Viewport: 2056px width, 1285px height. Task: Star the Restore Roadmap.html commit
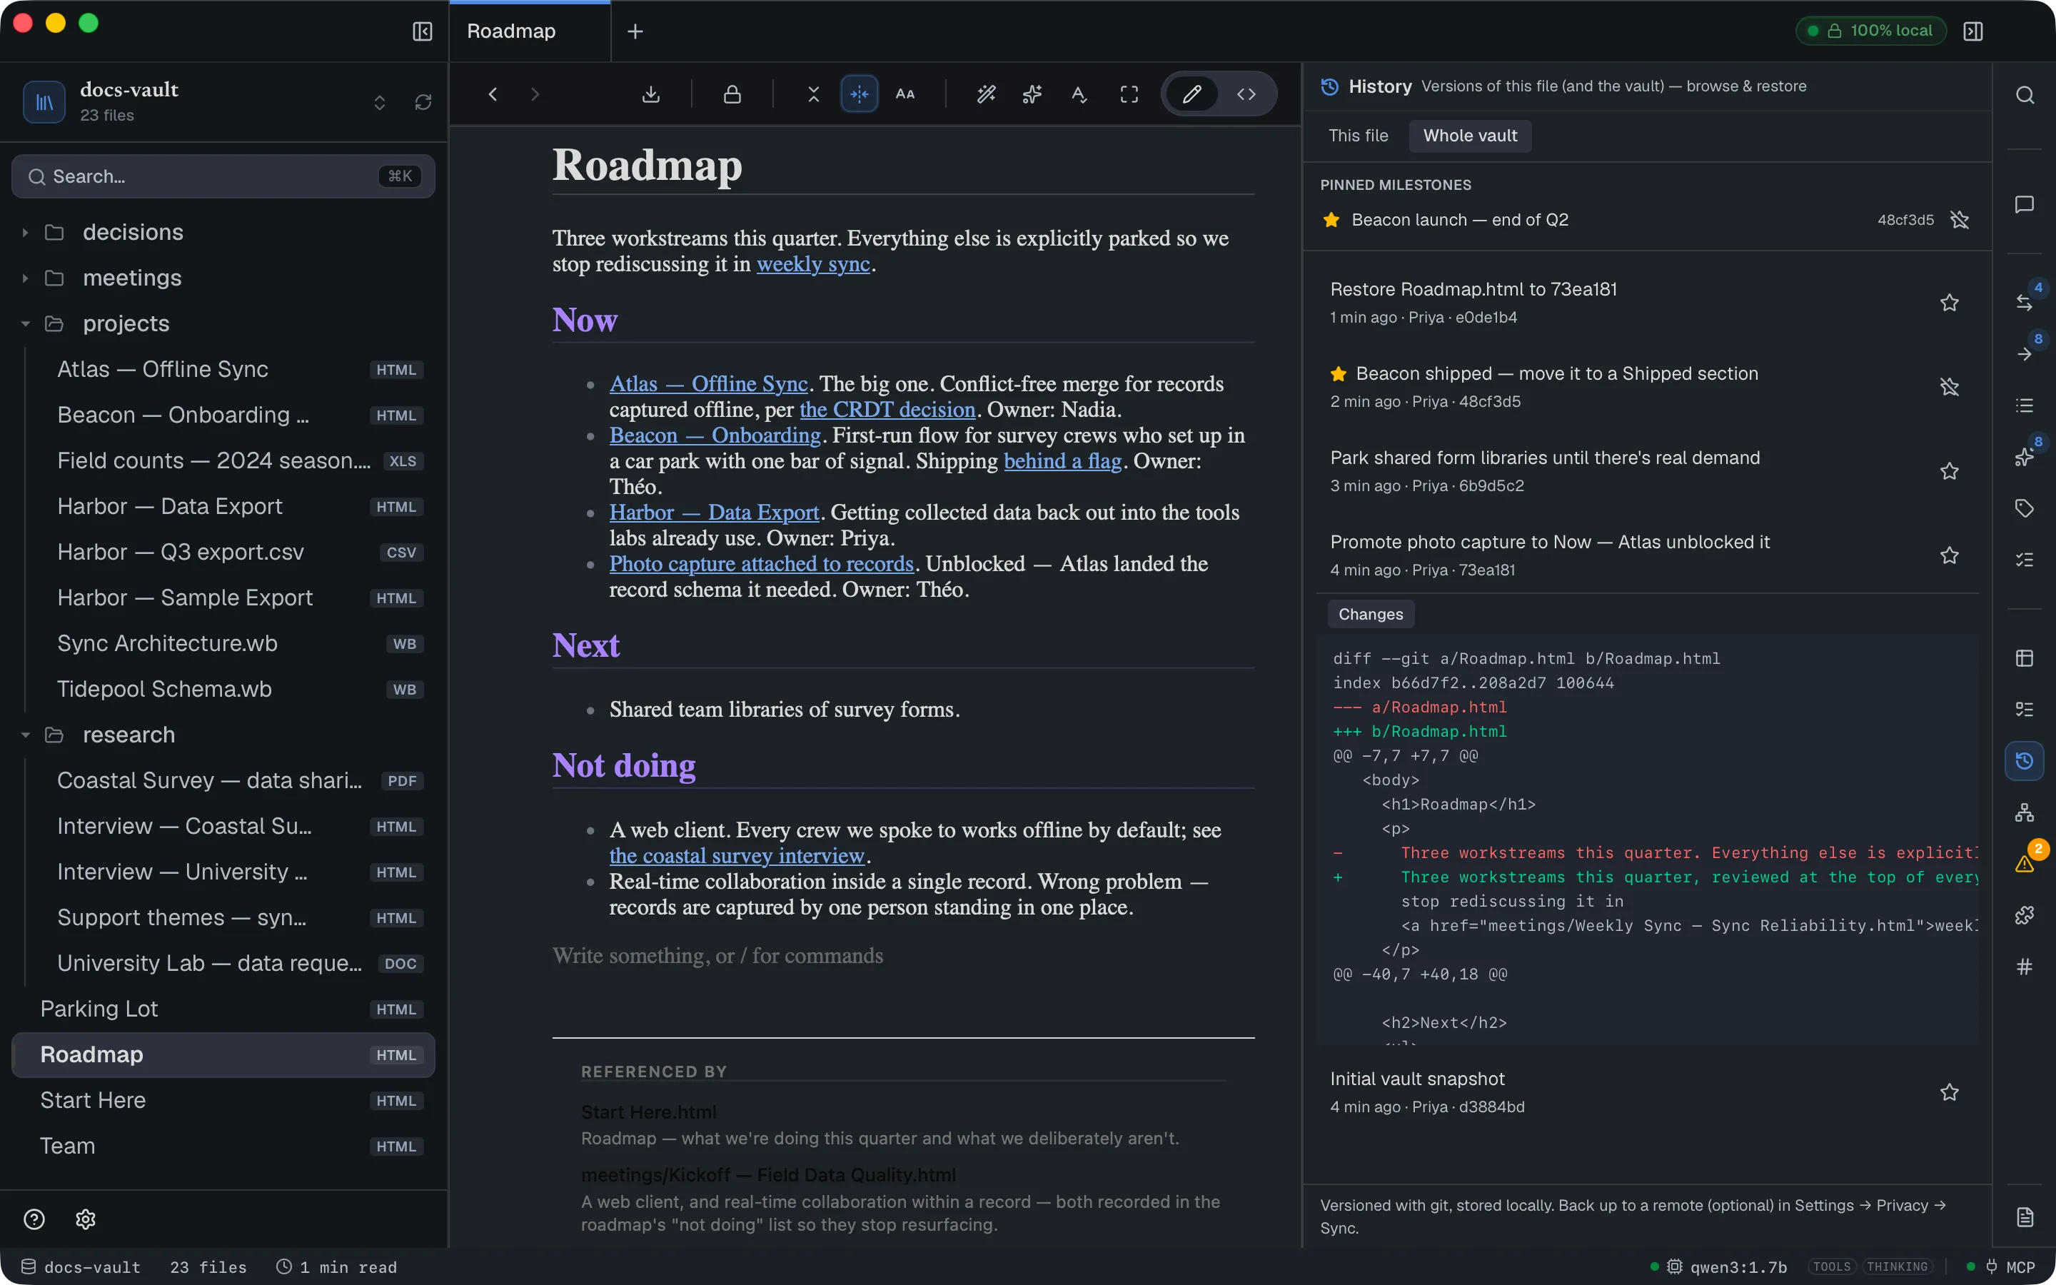coord(1950,303)
